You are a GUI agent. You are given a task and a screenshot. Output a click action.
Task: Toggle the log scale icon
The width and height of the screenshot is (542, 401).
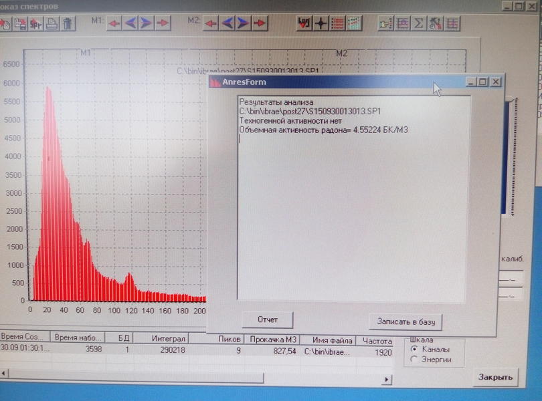[x=304, y=23]
